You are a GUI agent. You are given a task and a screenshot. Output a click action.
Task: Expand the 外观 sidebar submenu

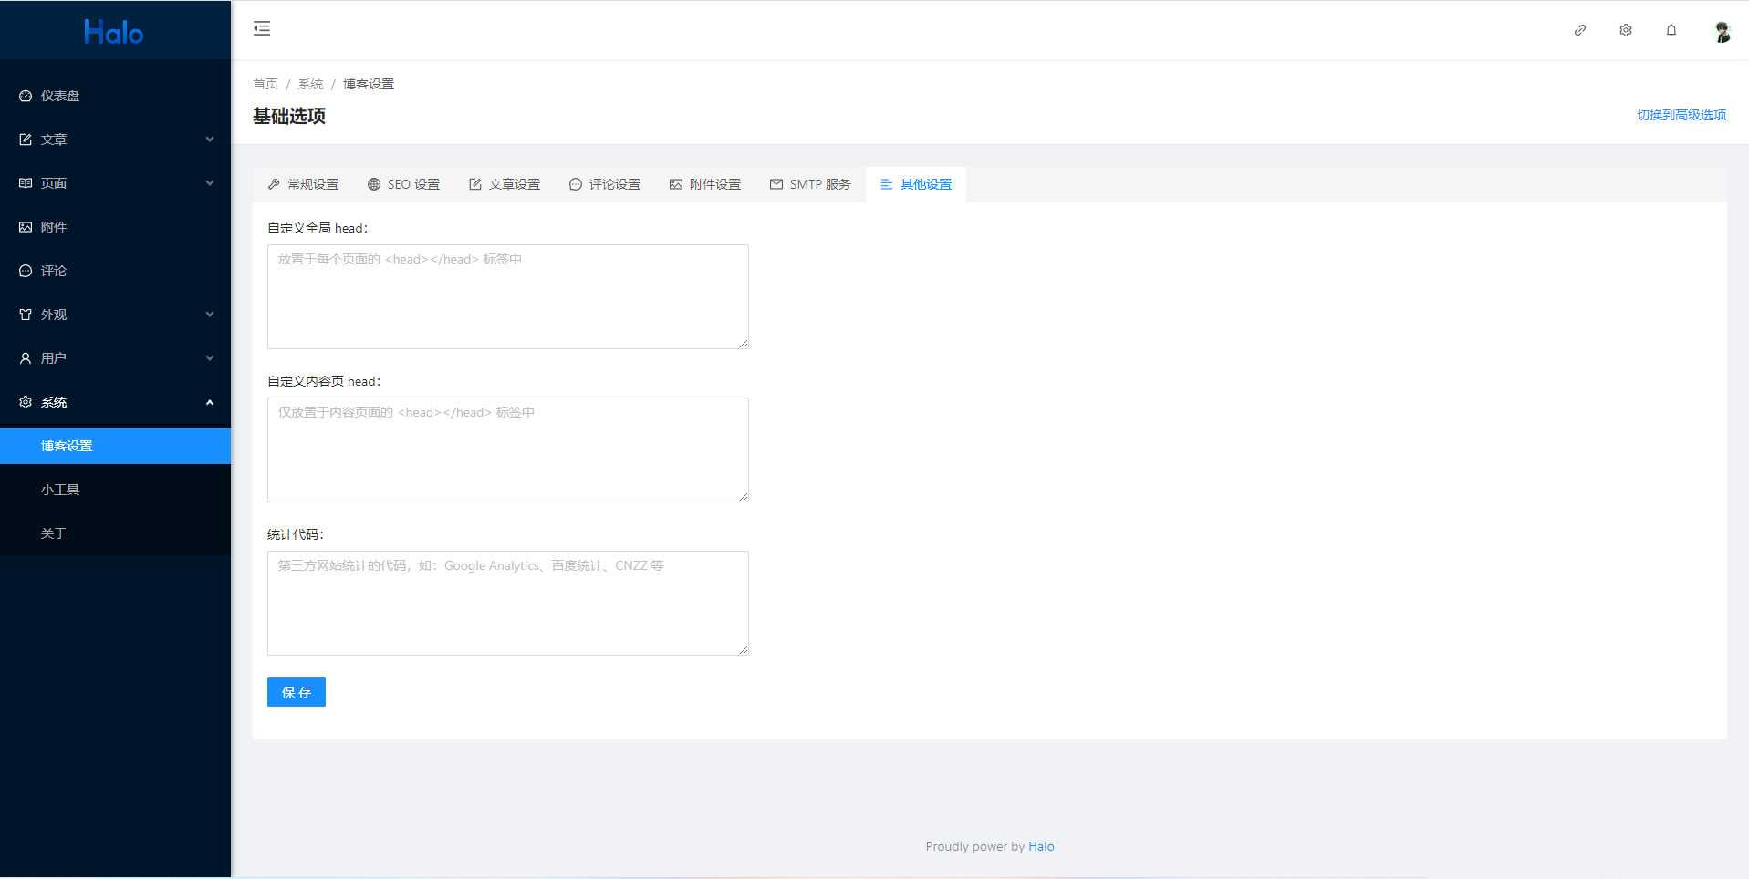click(x=115, y=315)
